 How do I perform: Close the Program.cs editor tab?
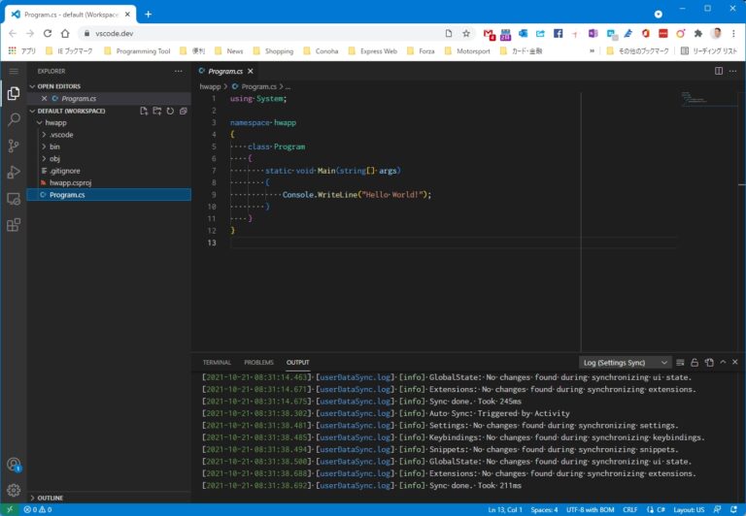pyautogui.click(x=251, y=71)
